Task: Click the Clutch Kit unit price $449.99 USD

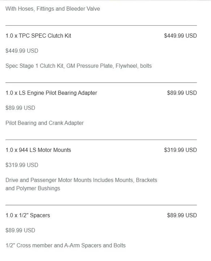Action: click(x=22, y=51)
